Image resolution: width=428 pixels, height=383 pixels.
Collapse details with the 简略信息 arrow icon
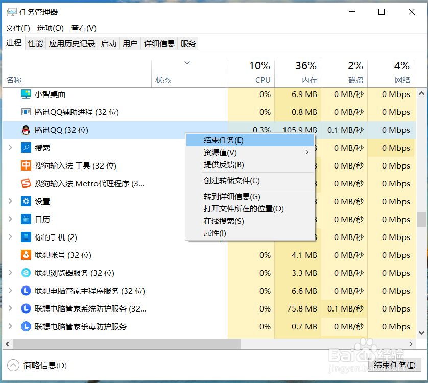coord(13,365)
